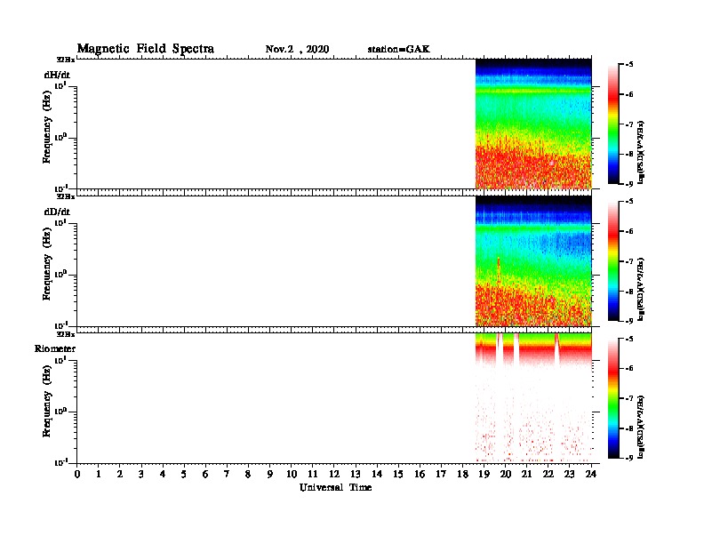Click the "Riometer" panel label
704x544 pixels.
point(55,348)
